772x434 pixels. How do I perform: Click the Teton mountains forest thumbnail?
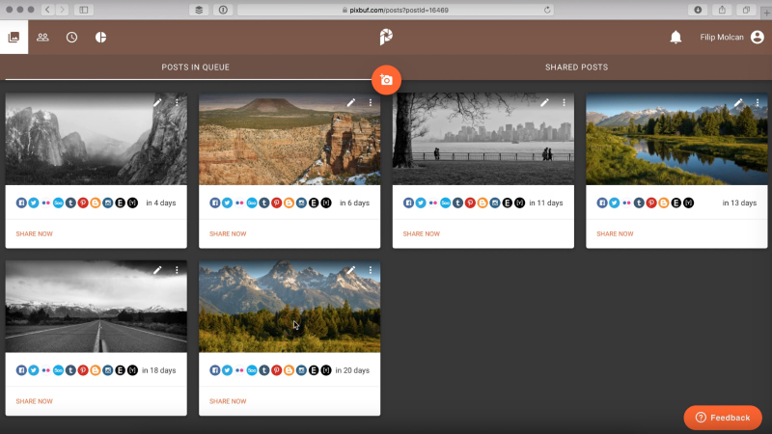(x=289, y=307)
